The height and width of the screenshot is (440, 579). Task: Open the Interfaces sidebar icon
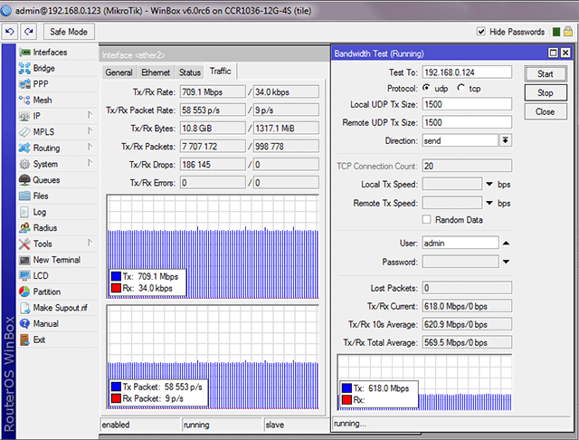coord(24,53)
